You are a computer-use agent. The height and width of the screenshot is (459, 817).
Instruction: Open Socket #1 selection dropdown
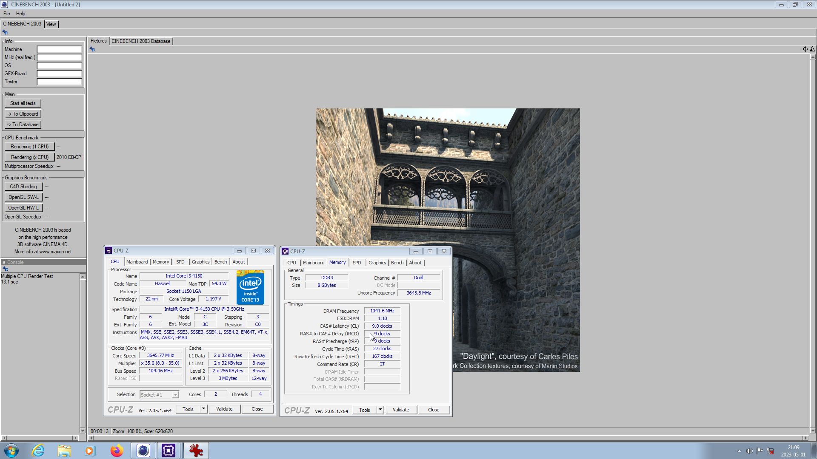175,395
